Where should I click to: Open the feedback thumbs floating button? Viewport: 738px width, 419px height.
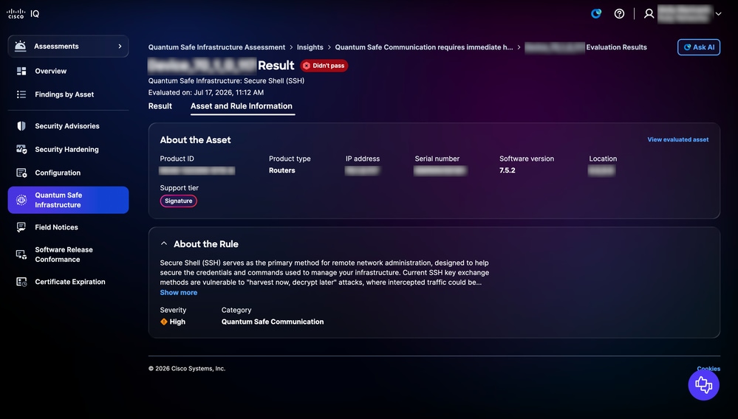(703, 385)
